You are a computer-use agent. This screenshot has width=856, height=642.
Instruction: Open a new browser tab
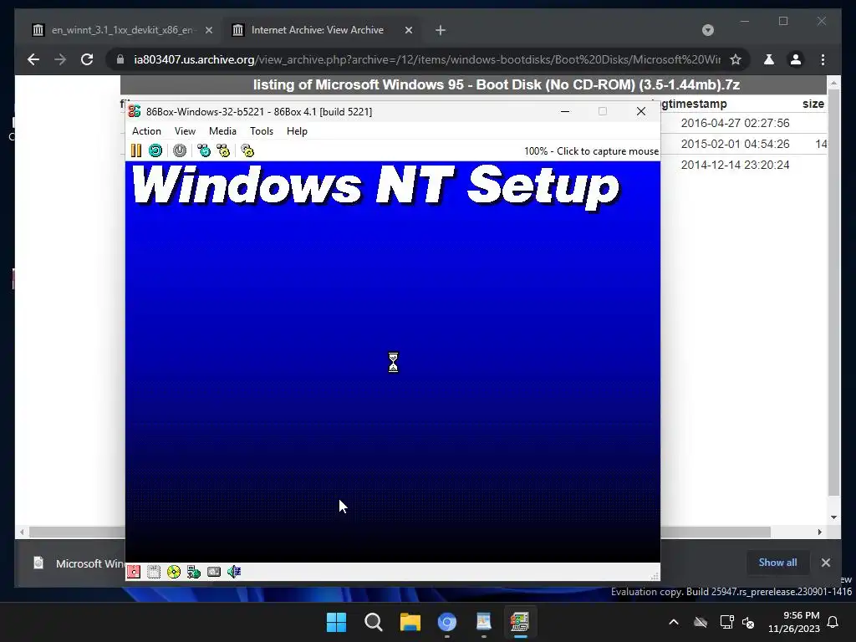pos(441,30)
